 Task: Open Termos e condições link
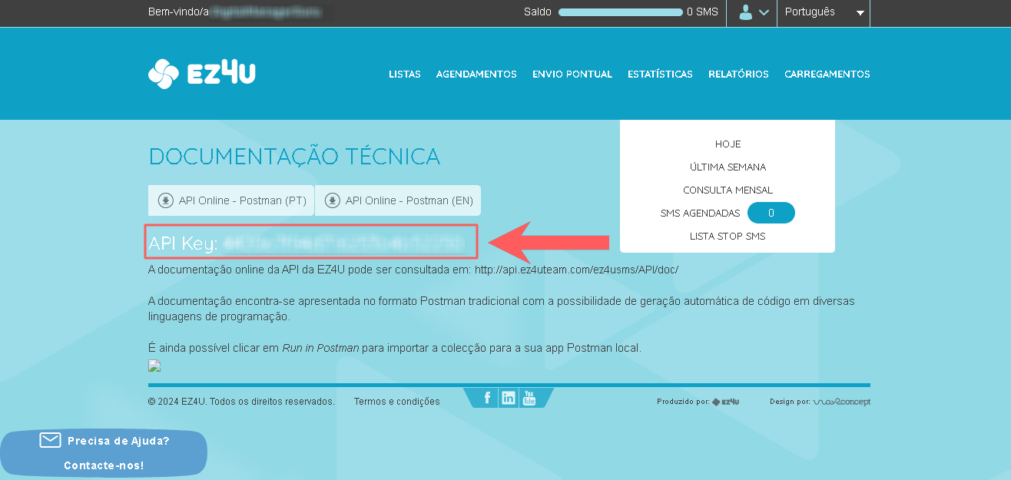coord(396,402)
